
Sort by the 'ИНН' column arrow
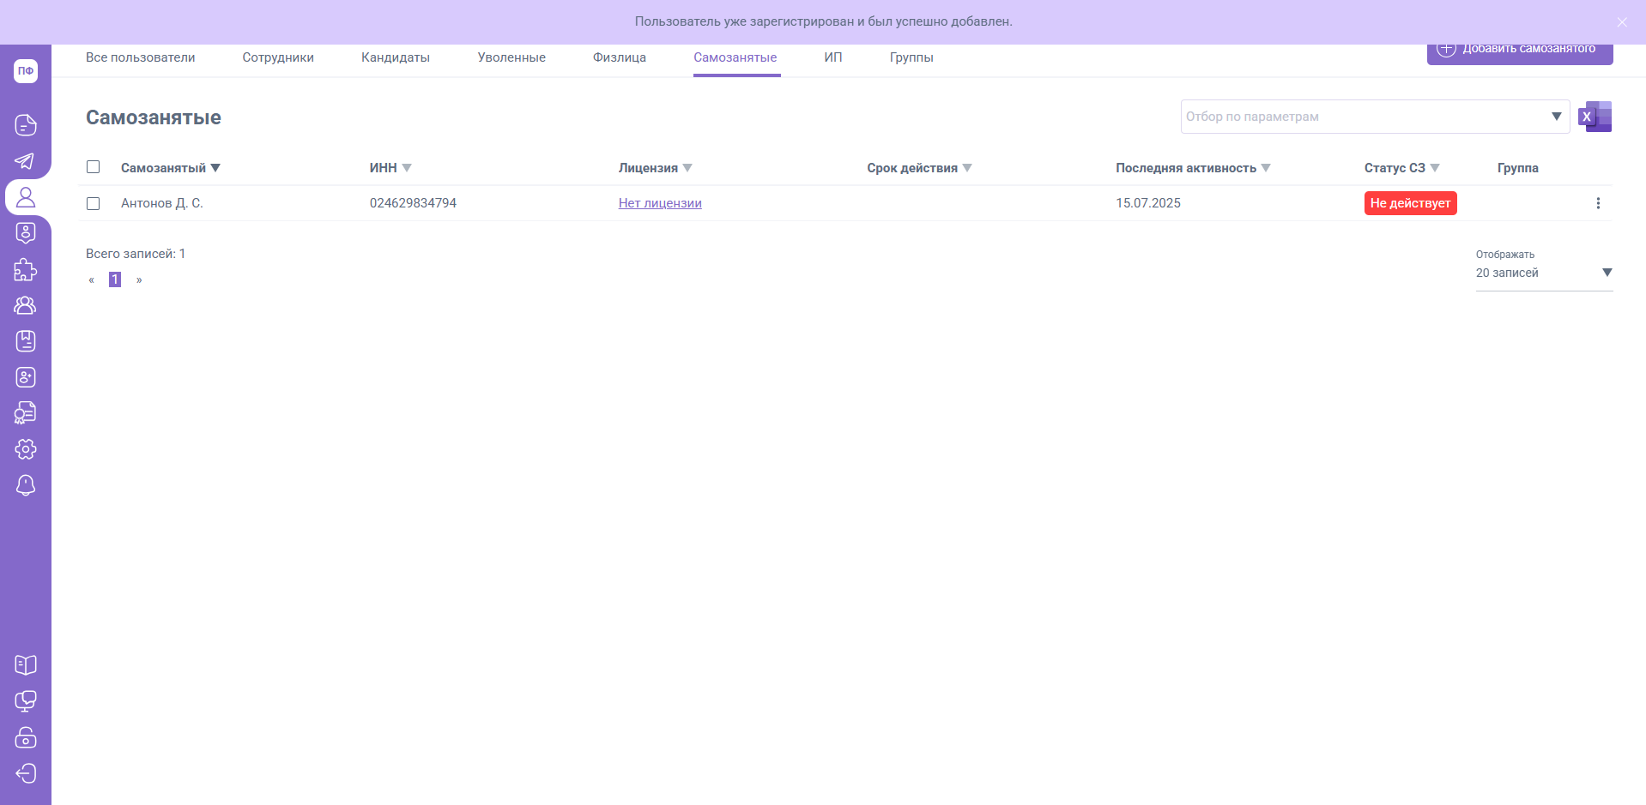pos(407,168)
